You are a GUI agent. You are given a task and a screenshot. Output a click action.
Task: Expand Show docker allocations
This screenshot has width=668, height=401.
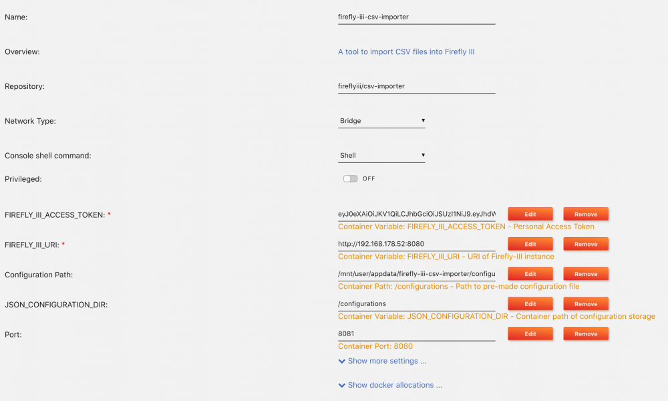(395, 385)
